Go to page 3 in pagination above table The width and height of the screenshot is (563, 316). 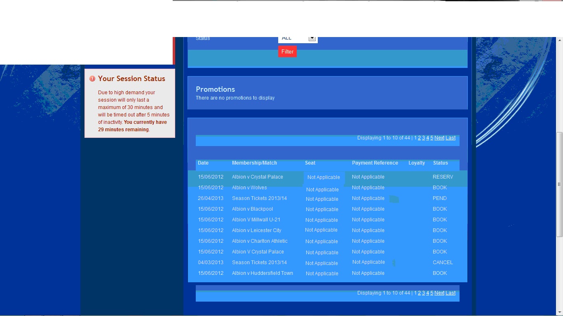[423, 138]
